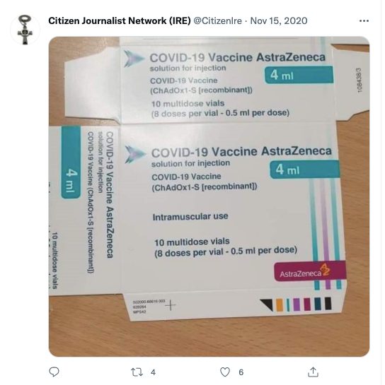Click the sideways 4 ml label on box flap
The image size is (385, 385).
tap(71, 162)
